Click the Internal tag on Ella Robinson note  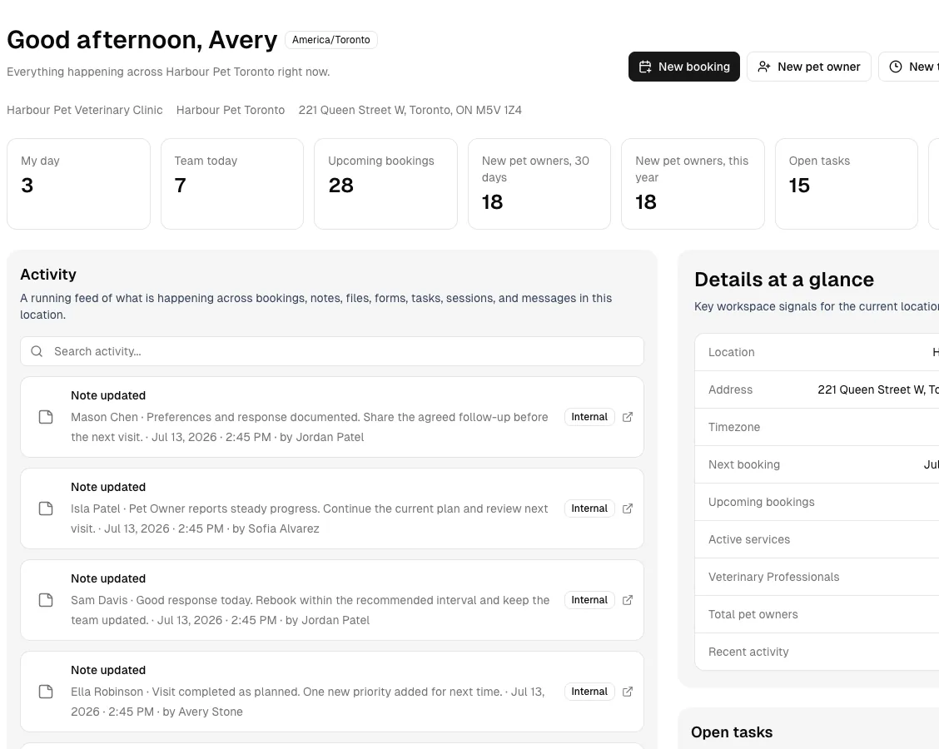point(589,692)
